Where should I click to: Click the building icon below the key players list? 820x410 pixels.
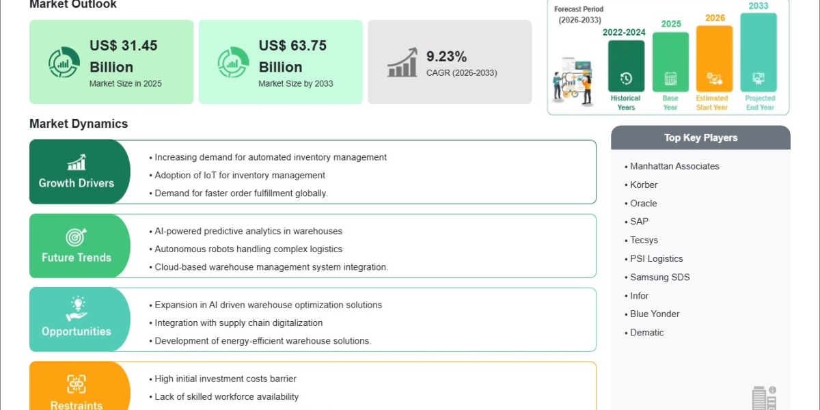click(764, 398)
